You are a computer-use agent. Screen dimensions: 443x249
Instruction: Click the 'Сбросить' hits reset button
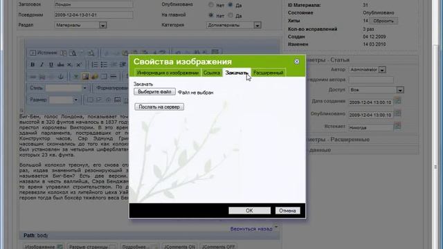click(383, 21)
